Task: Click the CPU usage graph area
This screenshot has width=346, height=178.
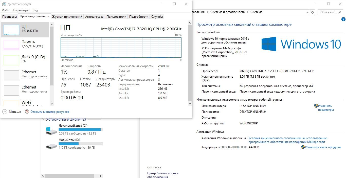Action: click(121, 48)
